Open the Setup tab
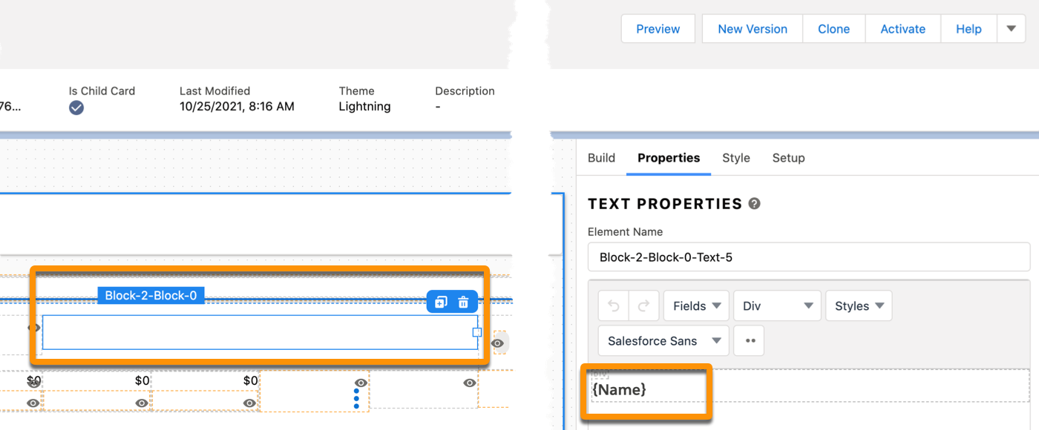1039x430 pixels. [x=788, y=158]
